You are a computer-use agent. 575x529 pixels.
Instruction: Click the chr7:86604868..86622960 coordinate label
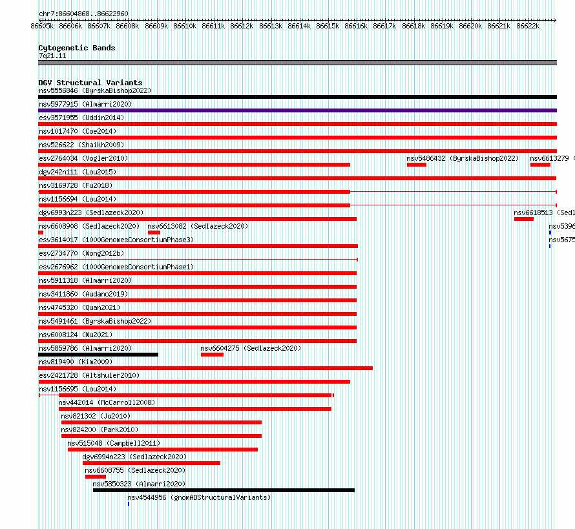[x=83, y=14]
